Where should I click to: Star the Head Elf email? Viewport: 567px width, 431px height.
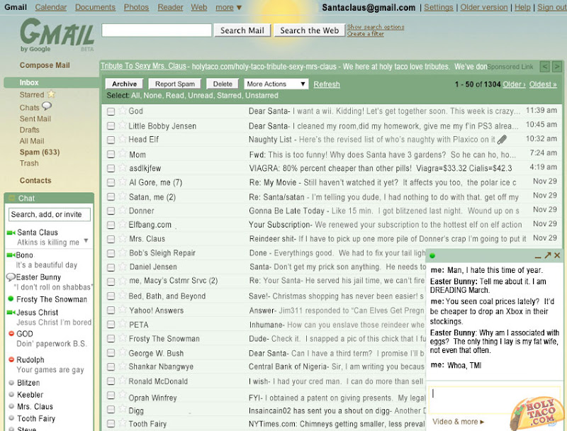[x=123, y=139]
